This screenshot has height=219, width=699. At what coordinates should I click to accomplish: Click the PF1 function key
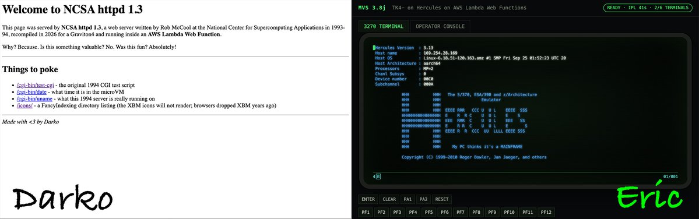point(366,213)
